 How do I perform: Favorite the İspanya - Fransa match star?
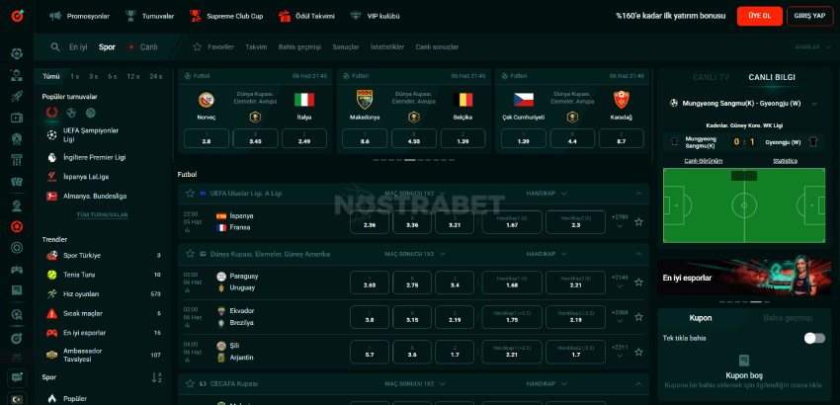[x=638, y=222]
